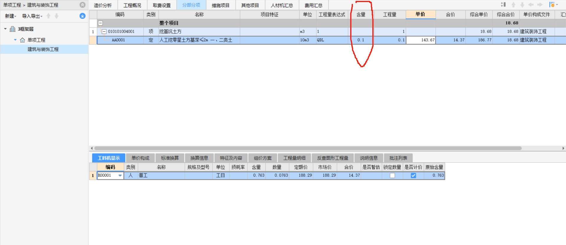Open the 说明信息 bottom tab
Screen dimensions: 566x245
point(368,158)
